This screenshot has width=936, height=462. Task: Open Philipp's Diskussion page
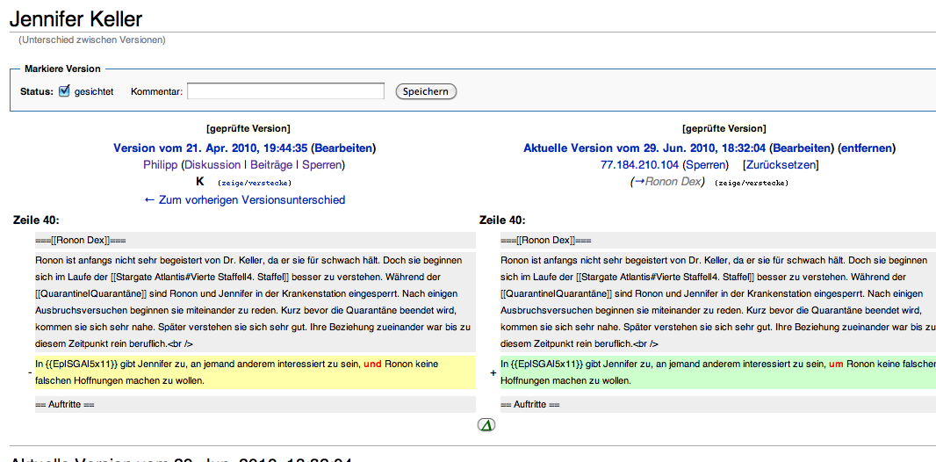click(x=212, y=165)
